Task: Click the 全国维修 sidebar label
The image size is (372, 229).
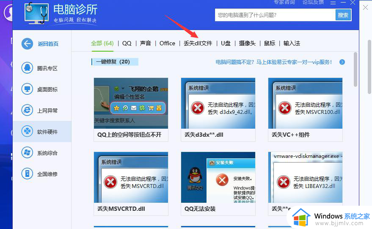Action: pyautogui.click(x=47, y=174)
